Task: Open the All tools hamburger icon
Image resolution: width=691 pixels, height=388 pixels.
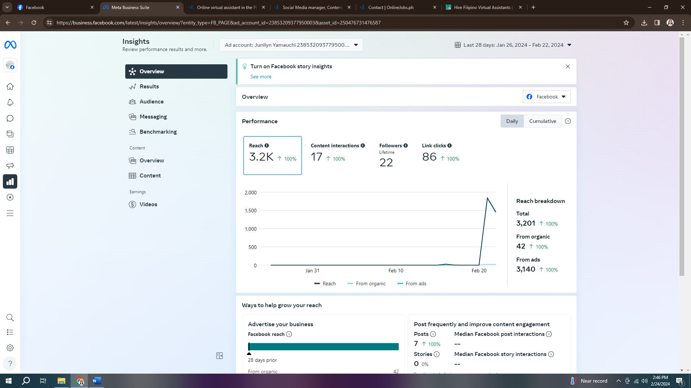Action: (10, 213)
